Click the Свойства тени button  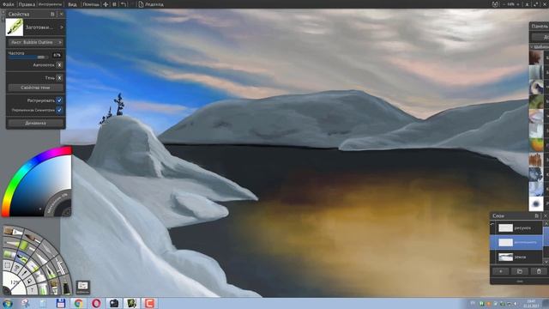click(35, 88)
